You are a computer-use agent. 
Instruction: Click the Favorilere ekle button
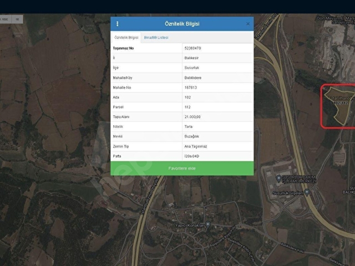click(x=182, y=168)
